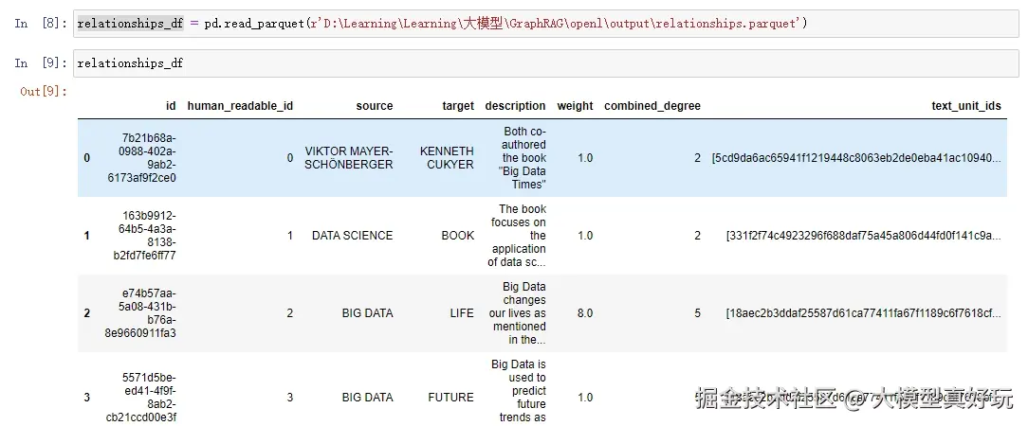Click the In [9] relationships_df cell
The width and height of the screenshot is (1028, 426).
click(x=546, y=63)
